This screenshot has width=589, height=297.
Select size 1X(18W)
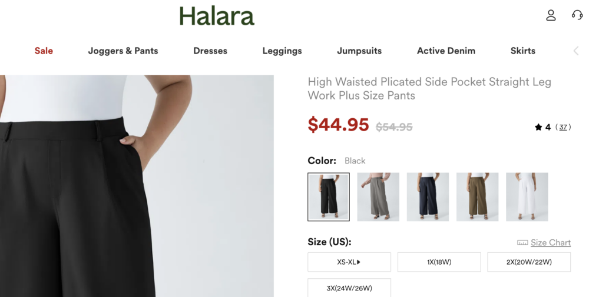click(439, 262)
